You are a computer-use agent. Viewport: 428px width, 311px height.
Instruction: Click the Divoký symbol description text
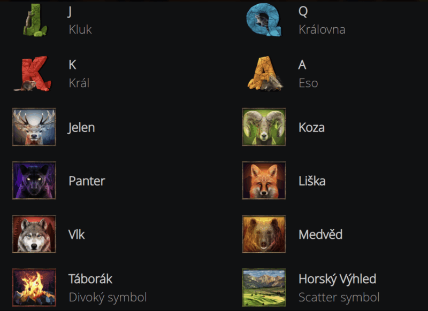tap(108, 297)
